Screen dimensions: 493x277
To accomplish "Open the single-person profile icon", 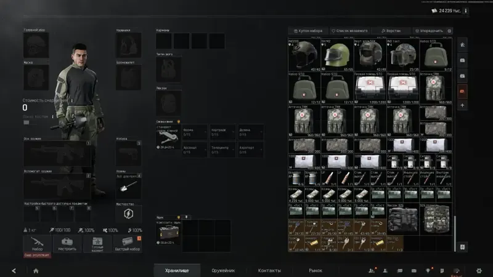I will [385, 271].
